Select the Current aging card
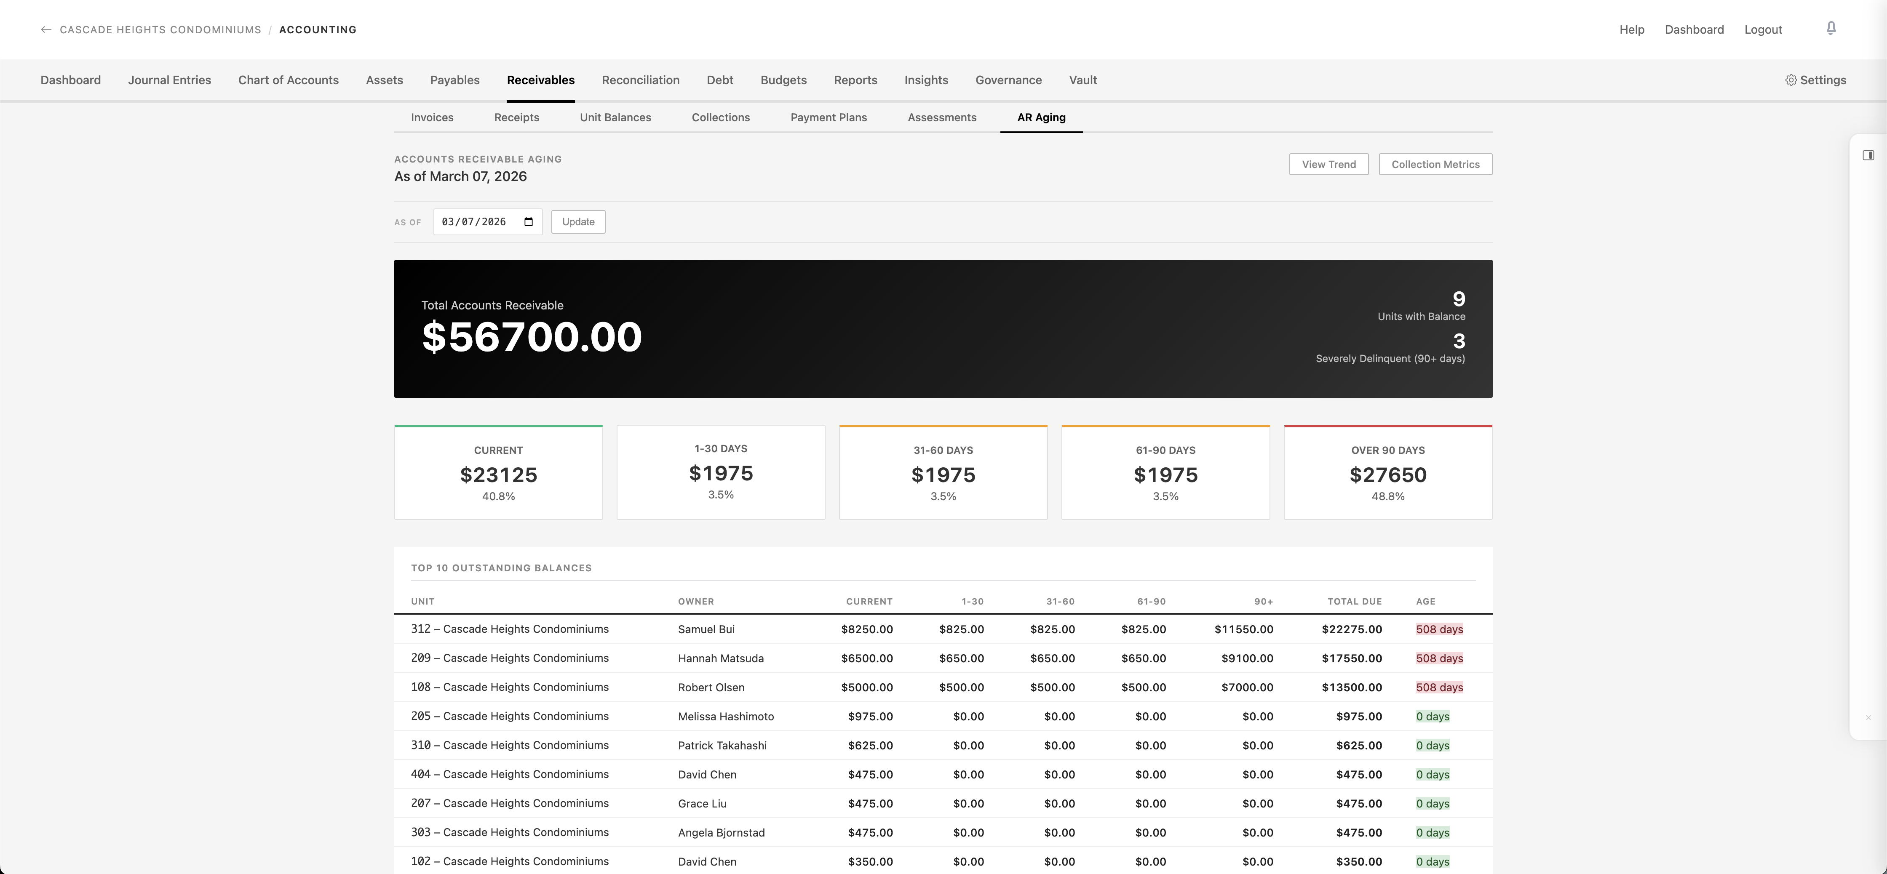1887x874 pixels. (498, 473)
